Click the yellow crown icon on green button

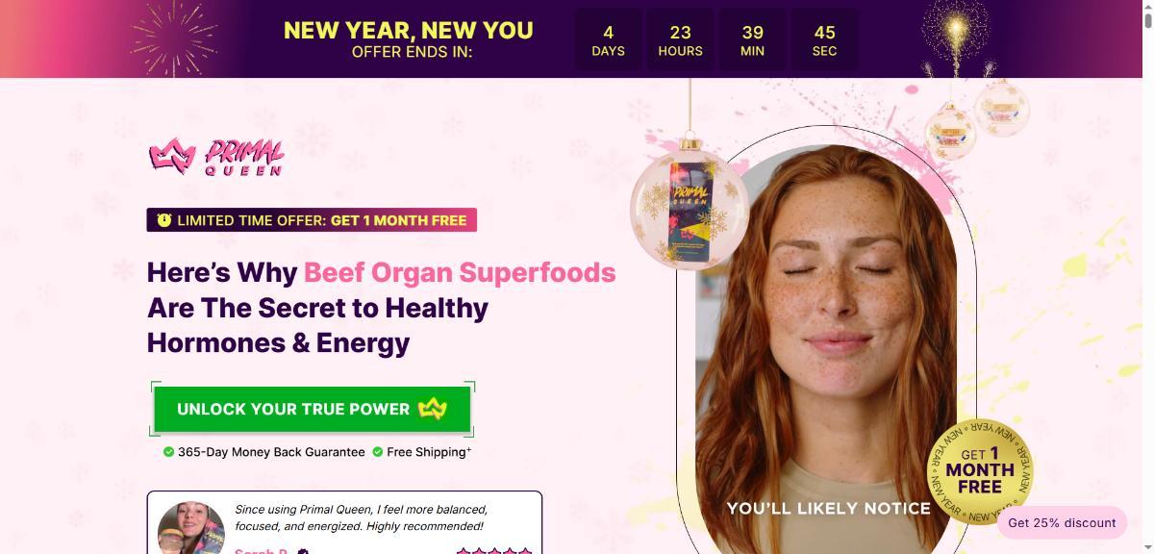pyautogui.click(x=433, y=409)
